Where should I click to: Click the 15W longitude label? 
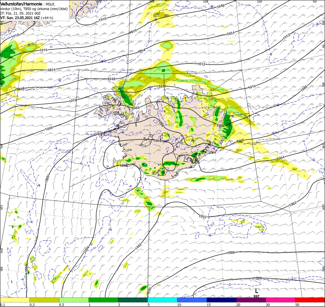[205, 1]
